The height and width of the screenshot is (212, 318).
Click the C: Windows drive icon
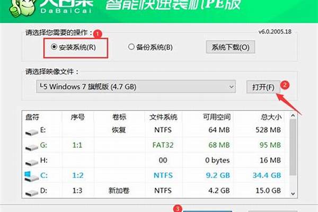(x=31, y=176)
